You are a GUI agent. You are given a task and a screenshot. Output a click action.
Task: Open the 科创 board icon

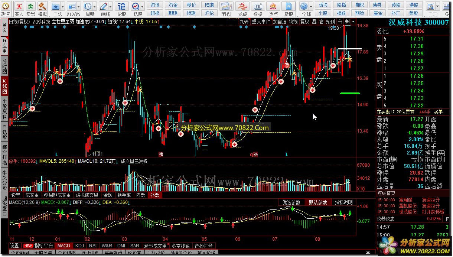[x=226, y=6]
